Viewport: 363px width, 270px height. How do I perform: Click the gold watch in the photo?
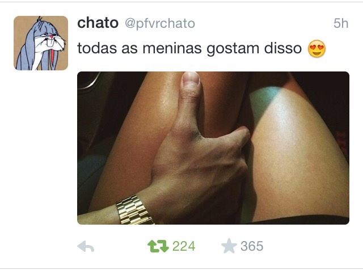pos(135,210)
